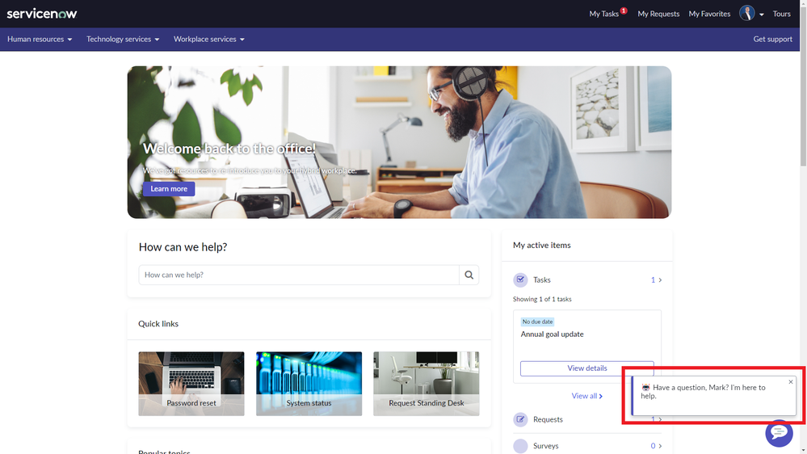This screenshot has height=454, width=807.
Task: Click the Tasks checkmark icon
Action: click(x=520, y=280)
